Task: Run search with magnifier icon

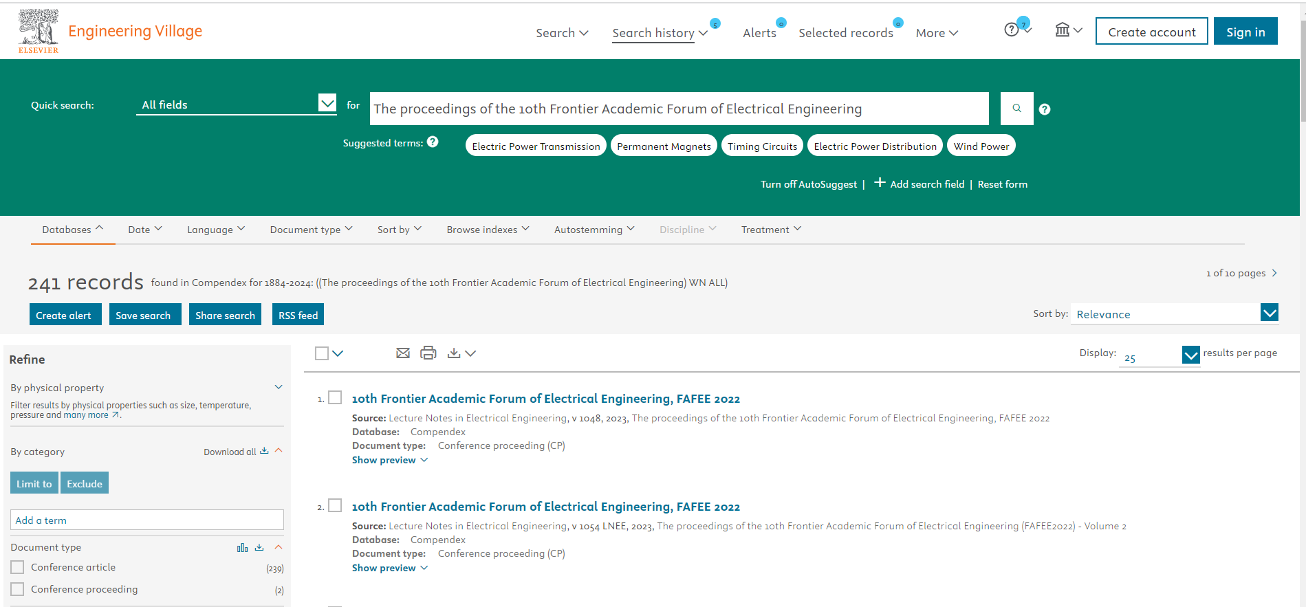Action: click(1016, 109)
